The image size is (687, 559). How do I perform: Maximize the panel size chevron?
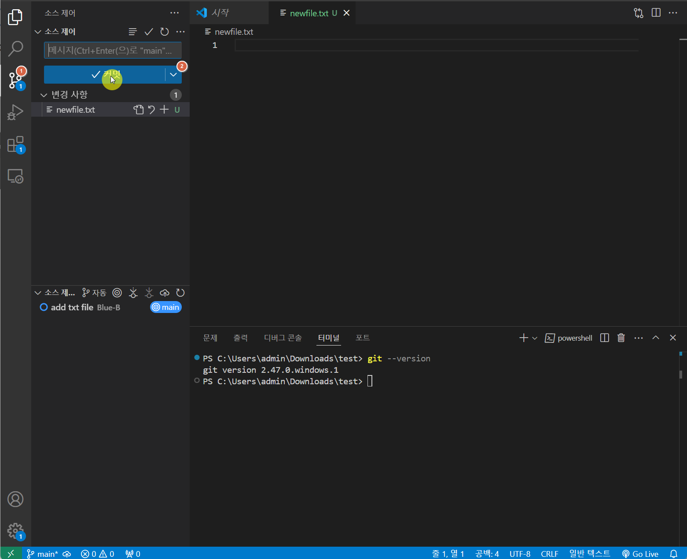coord(656,338)
